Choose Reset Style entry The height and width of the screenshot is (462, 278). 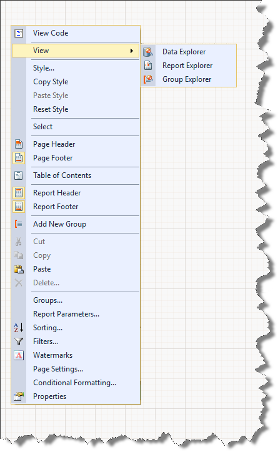click(51, 109)
